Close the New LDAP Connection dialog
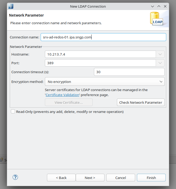This screenshot has width=176, height=189. (165, 6)
